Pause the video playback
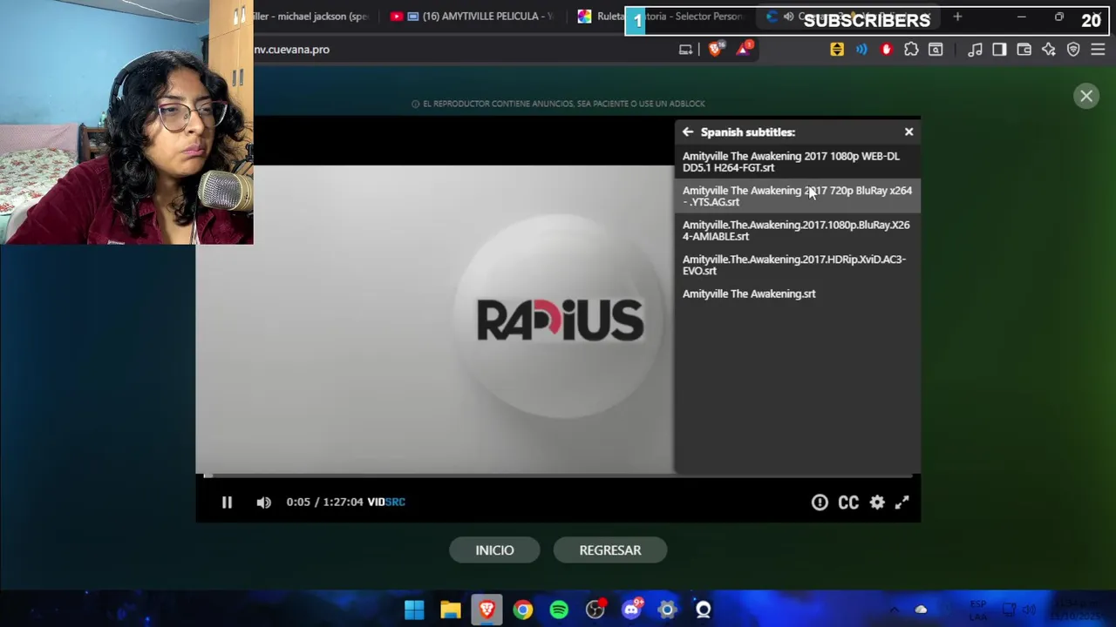 (227, 502)
